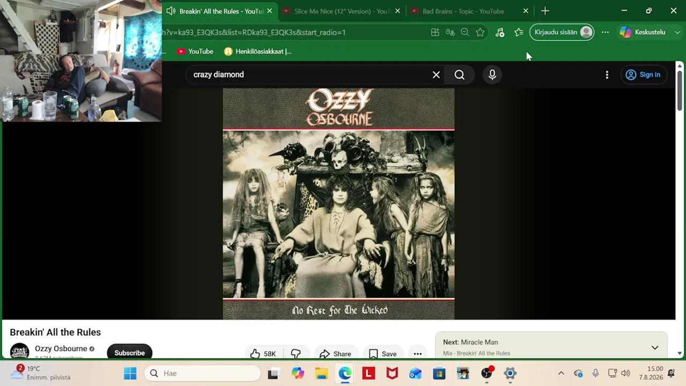Open the Ozzy Osbourne channel name link
The height and width of the screenshot is (386, 686).
tap(61, 348)
